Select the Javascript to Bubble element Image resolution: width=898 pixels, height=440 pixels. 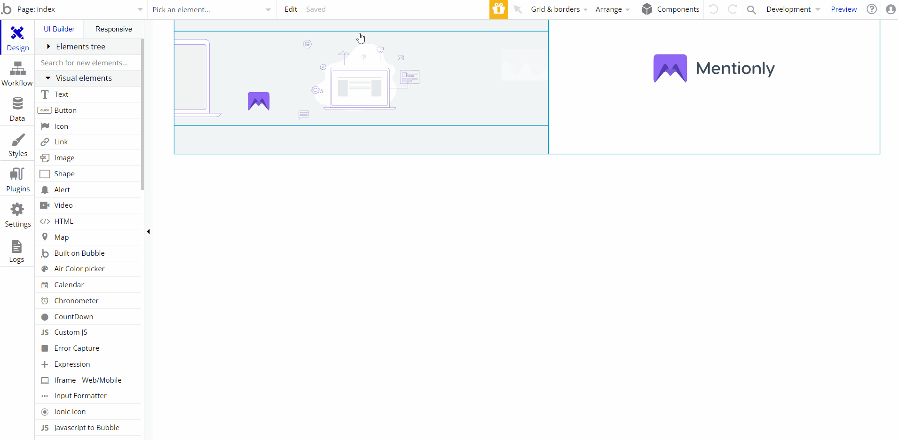click(x=88, y=428)
